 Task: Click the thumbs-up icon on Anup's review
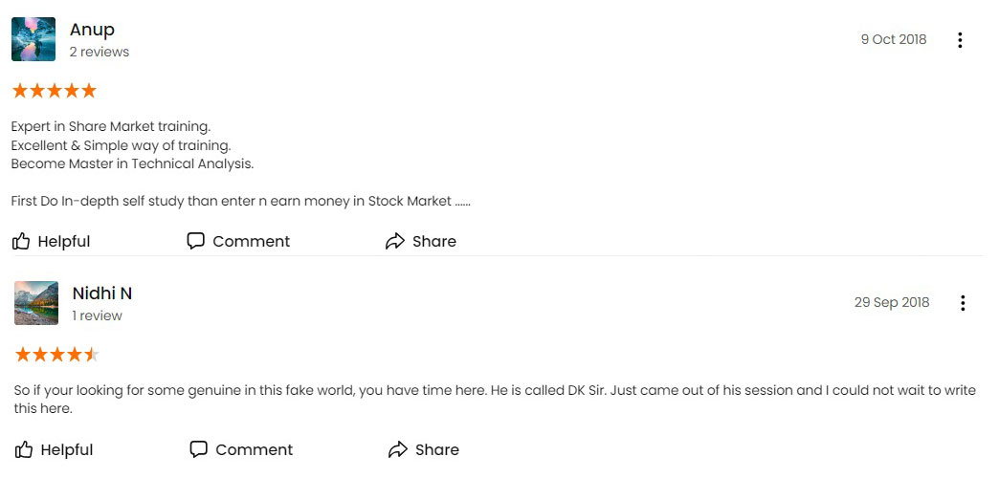[21, 241]
